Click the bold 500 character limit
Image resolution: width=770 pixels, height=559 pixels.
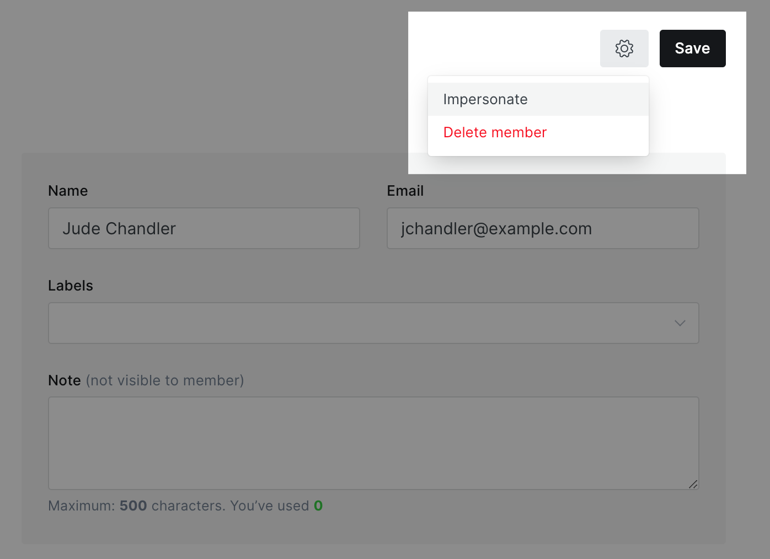pyautogui.click(x=133, y=506)
